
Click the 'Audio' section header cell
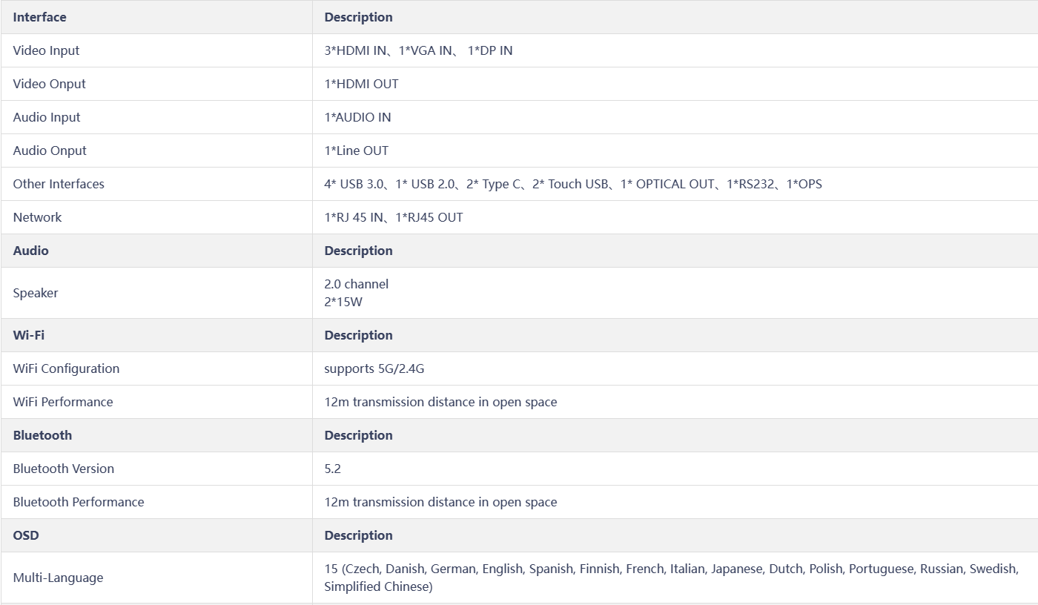[156, 251]
